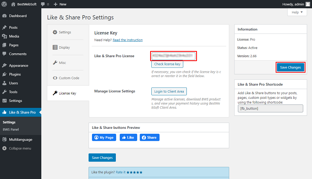The width and height of the screenshot is (312, 179).
Task: Open the comments bubble icon in admin bar
Action: [43, 4]
